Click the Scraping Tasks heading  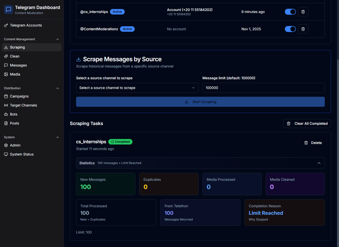[86, 123]
